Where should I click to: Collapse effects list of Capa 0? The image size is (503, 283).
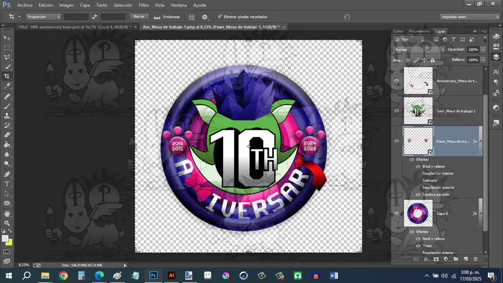pyautogui.click(x=481, y=214)
